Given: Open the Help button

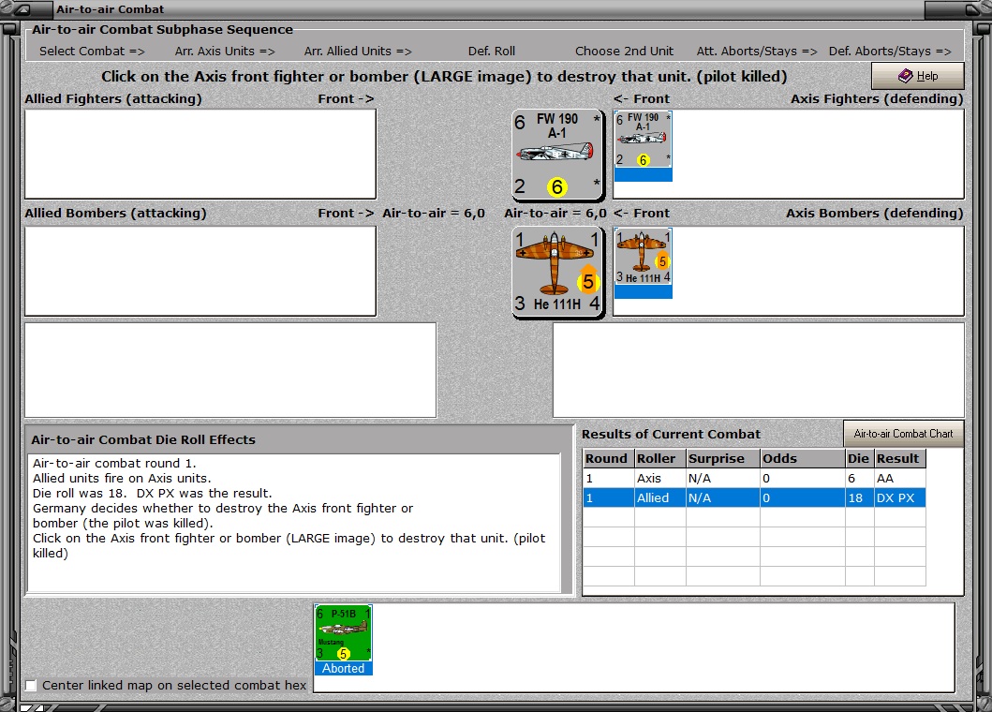Looking at the screenshot, I should pos(917,76).
